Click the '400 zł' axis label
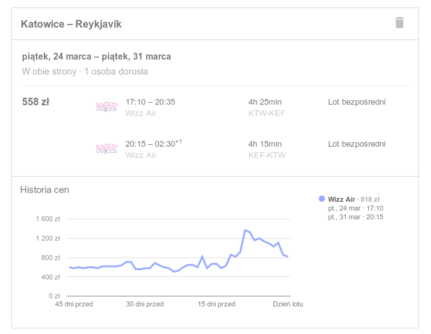Viewport: 431px width, 334px height. tap(51, 277)
